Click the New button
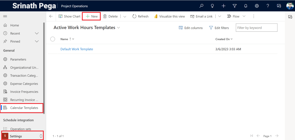 pos(92,16)
